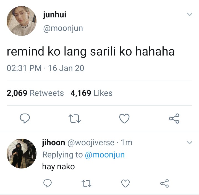Screen dimensions: 199x195
Task: Open options chevron on jihoon's reply
Action: [x=190, y=142]
